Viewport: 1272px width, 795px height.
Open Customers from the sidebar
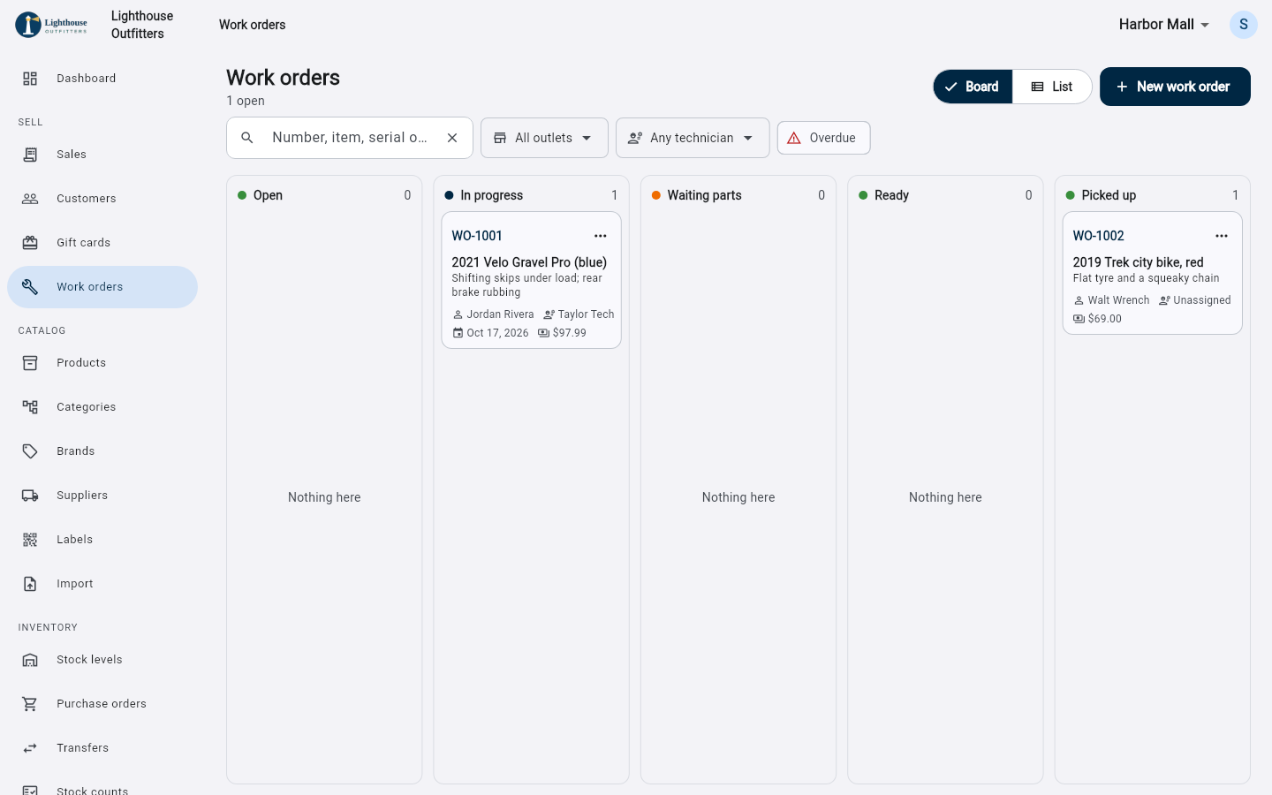click(x=102, y=199)
